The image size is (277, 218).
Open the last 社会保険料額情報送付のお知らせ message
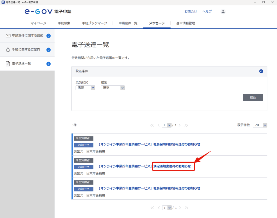tap(149, 188)
